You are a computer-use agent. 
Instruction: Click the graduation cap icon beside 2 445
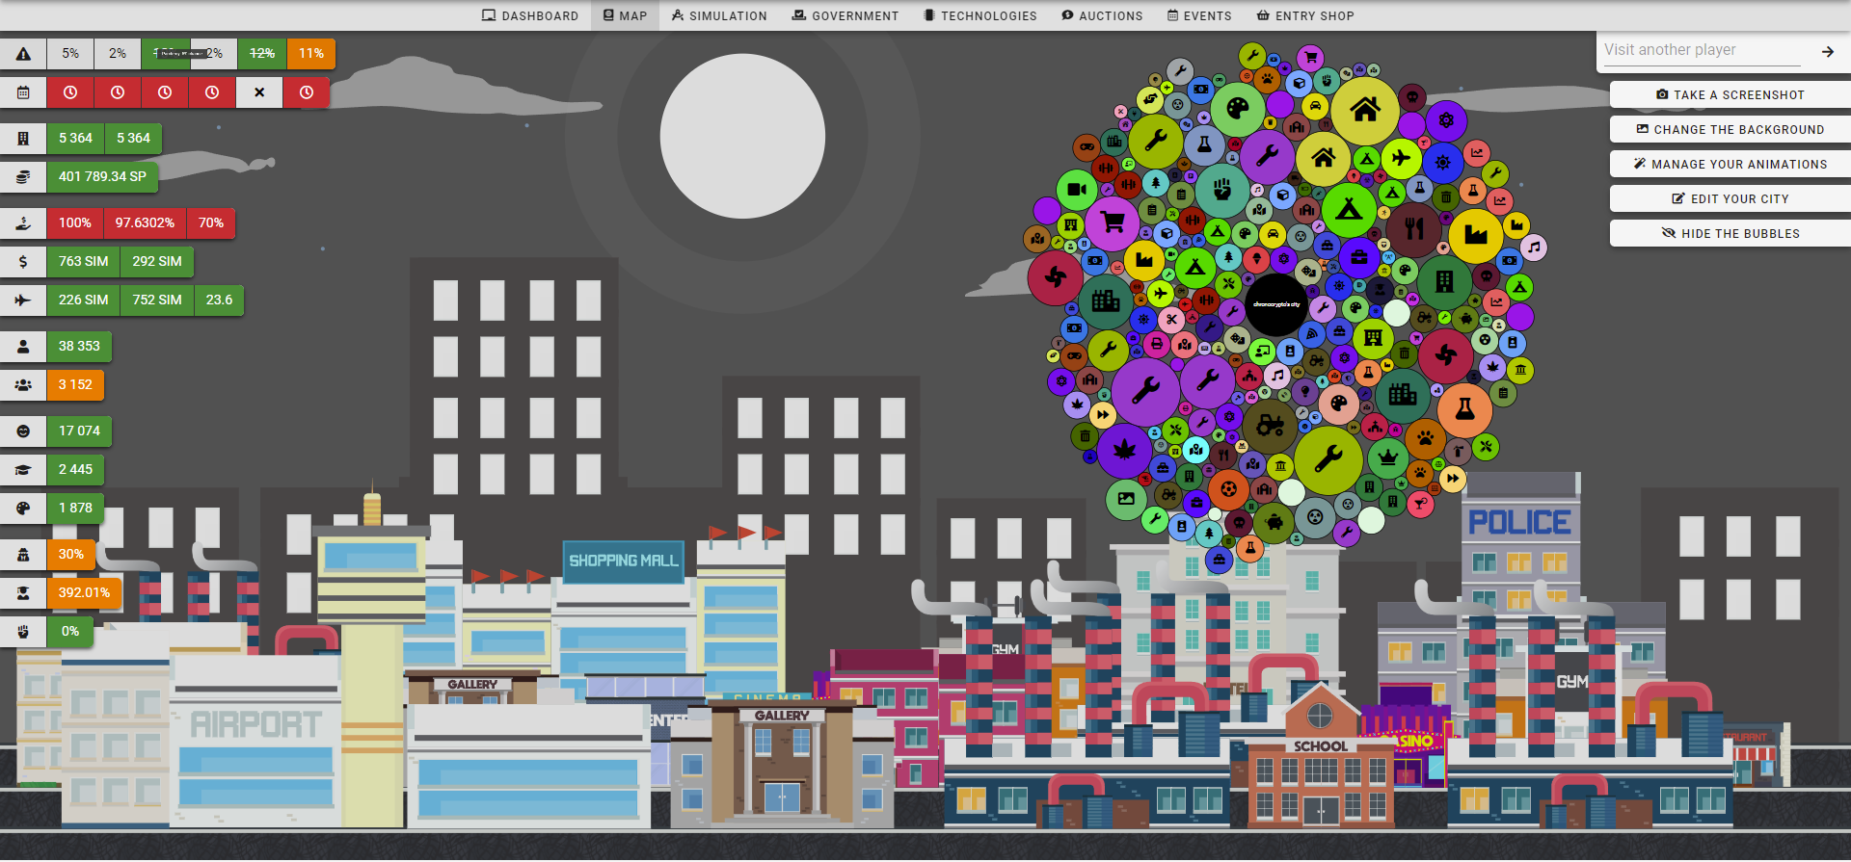pos(23,470)
